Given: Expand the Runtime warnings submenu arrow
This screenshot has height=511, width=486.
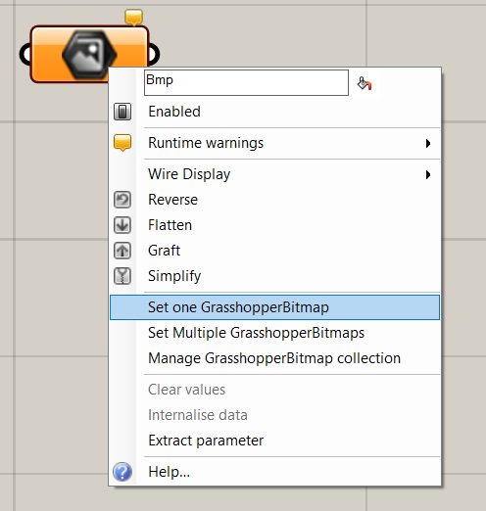Looking at the screenshot, I should 428,143.
